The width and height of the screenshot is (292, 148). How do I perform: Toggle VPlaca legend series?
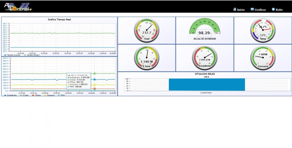36,95
